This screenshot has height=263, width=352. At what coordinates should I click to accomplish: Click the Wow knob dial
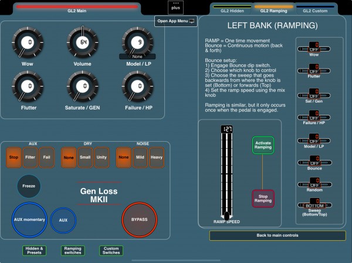coord(28,43)
